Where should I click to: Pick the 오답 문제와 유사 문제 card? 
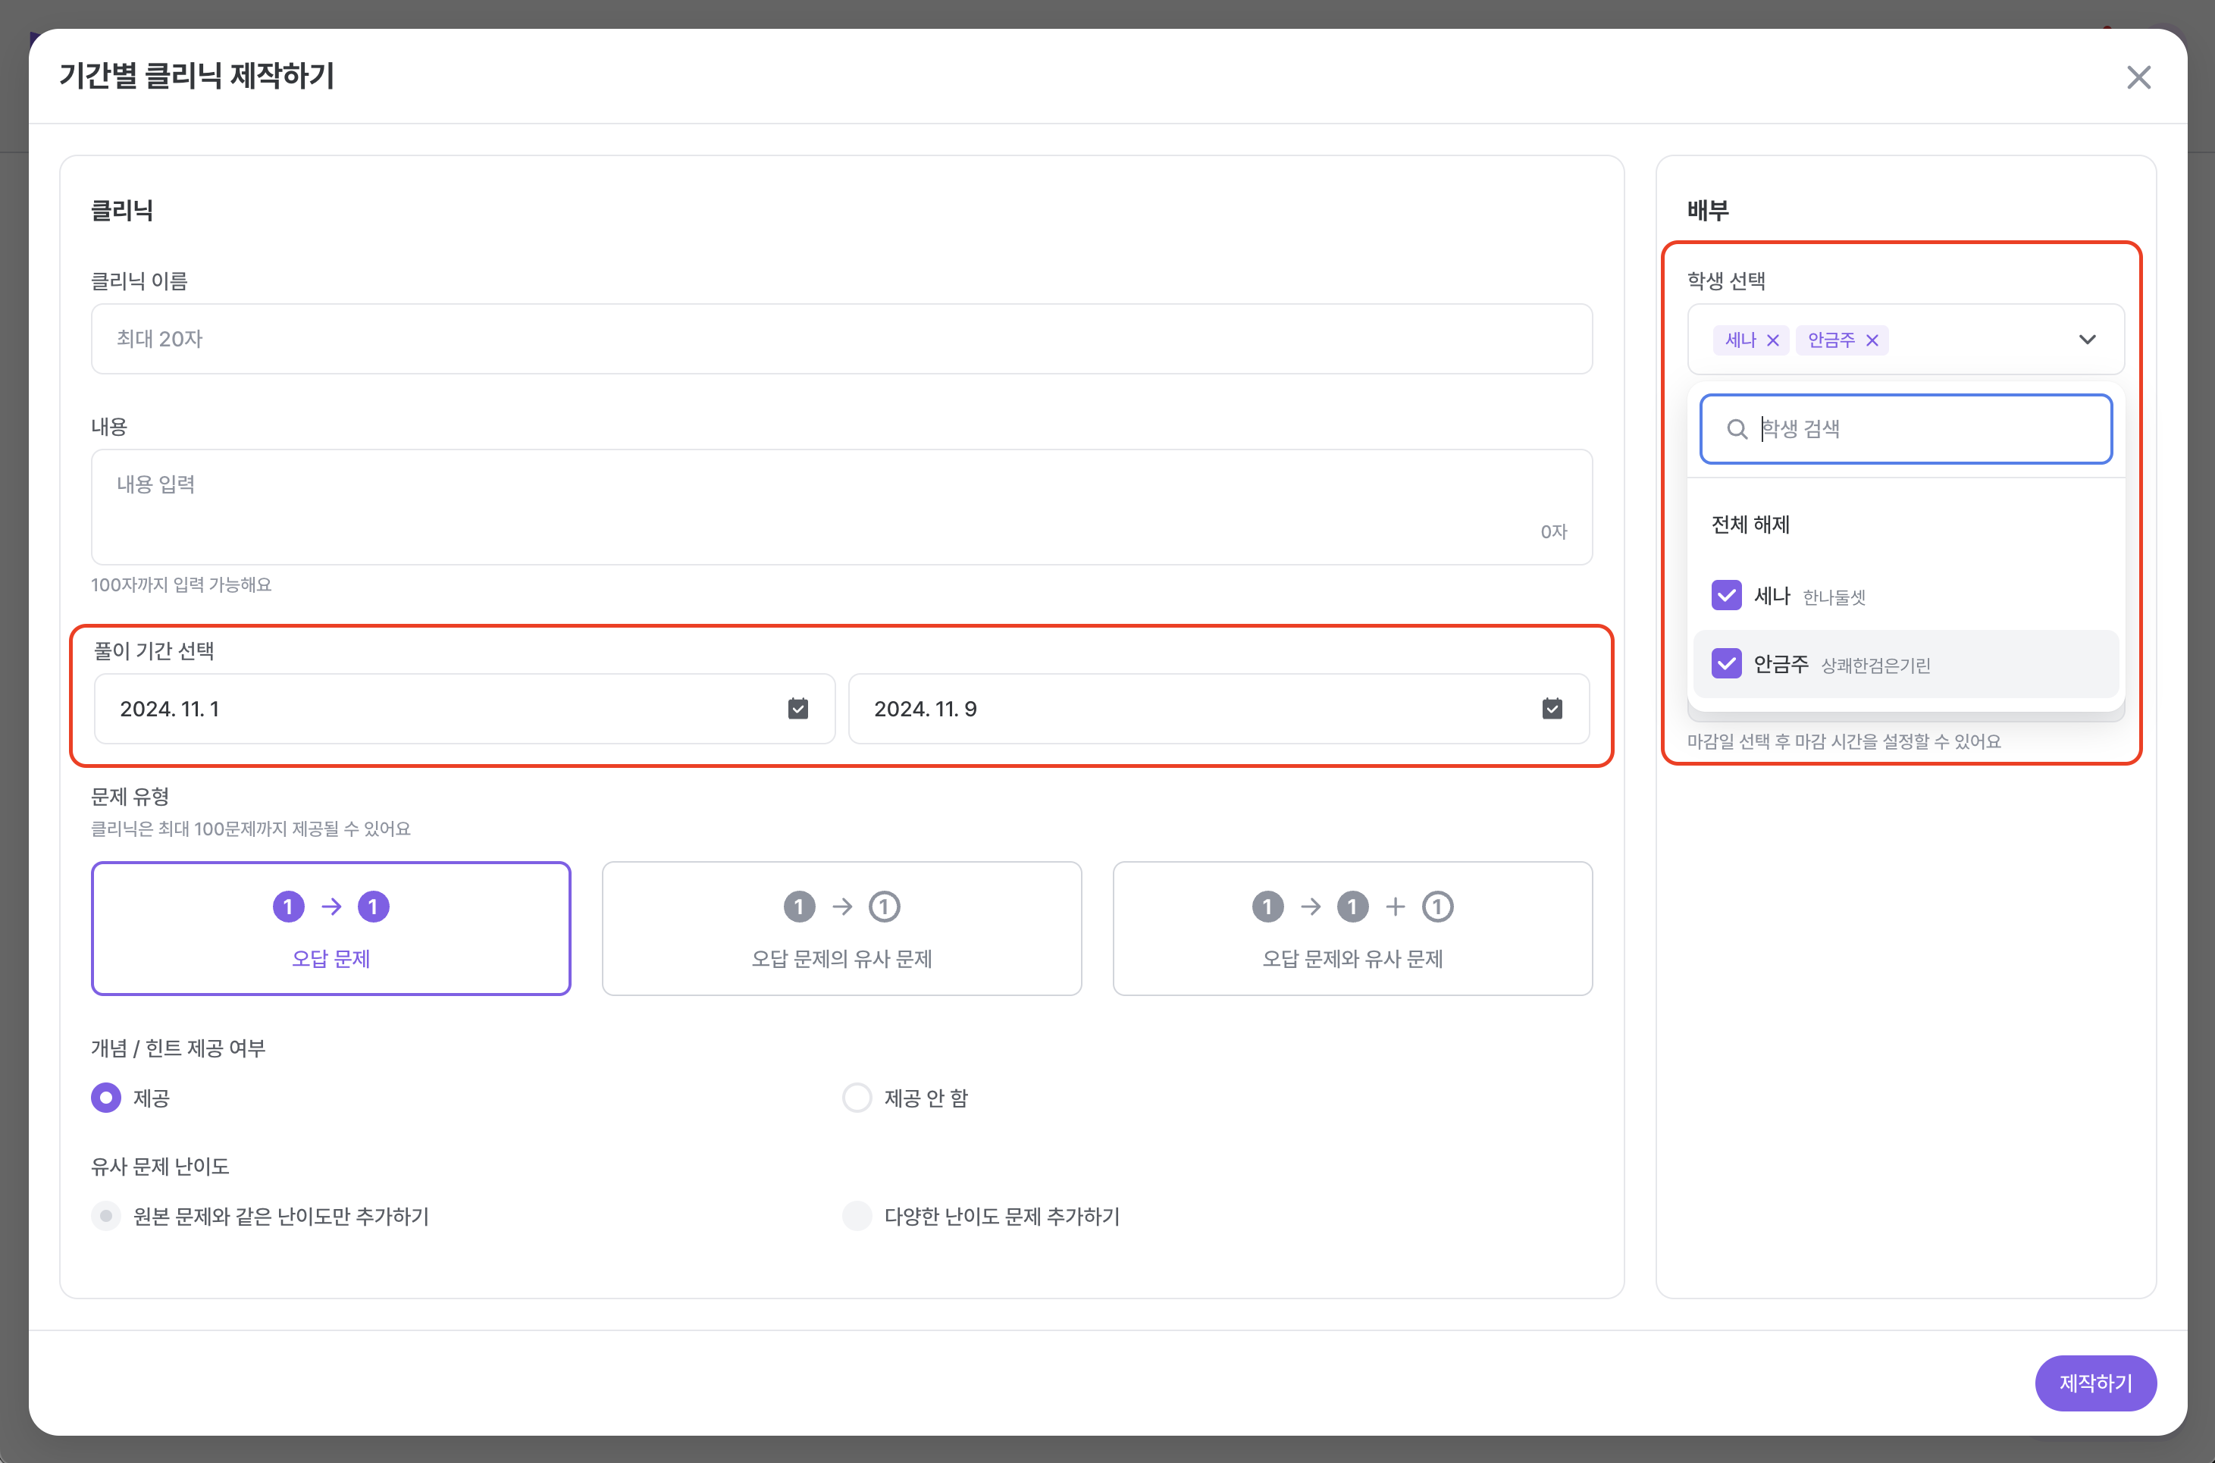tap(1352, 929)
